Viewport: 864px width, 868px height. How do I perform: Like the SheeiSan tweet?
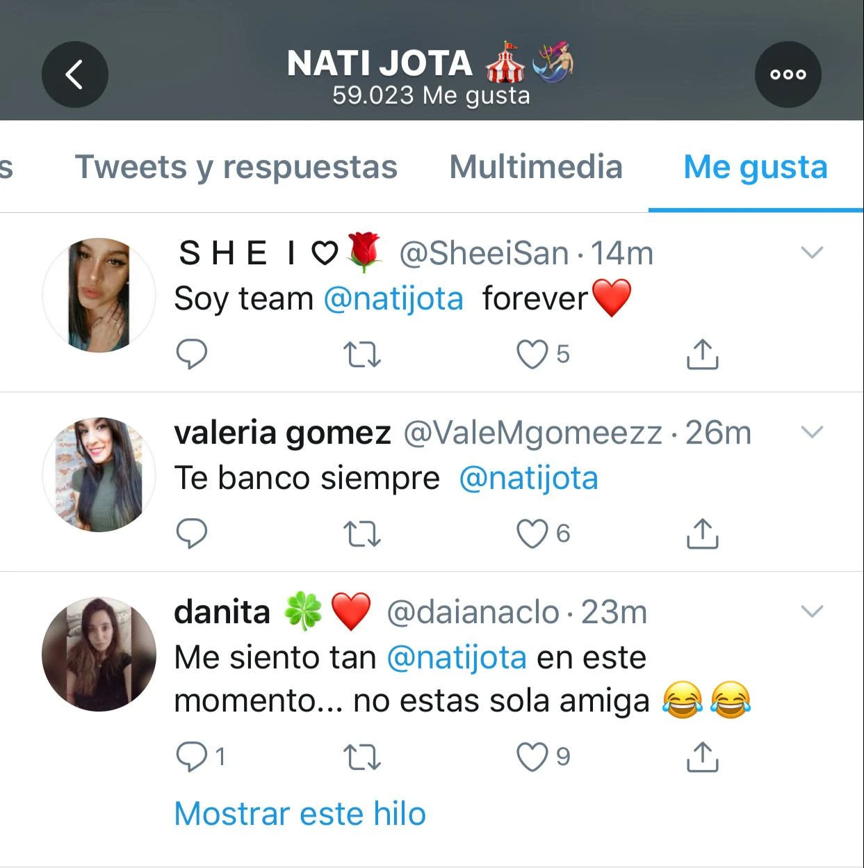532,354
